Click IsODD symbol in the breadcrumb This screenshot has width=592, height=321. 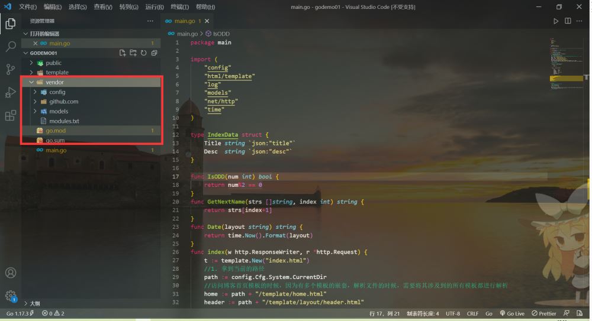(221, 34)
